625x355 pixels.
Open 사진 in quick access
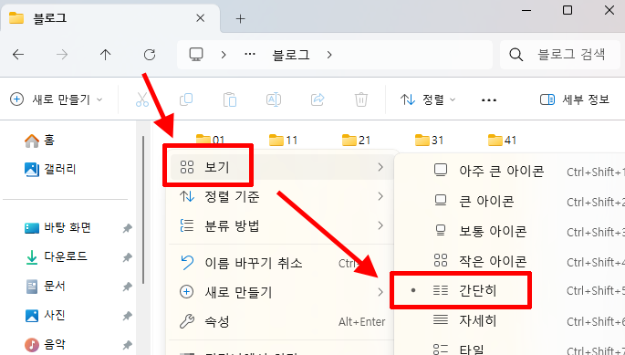tap(45, 316)
